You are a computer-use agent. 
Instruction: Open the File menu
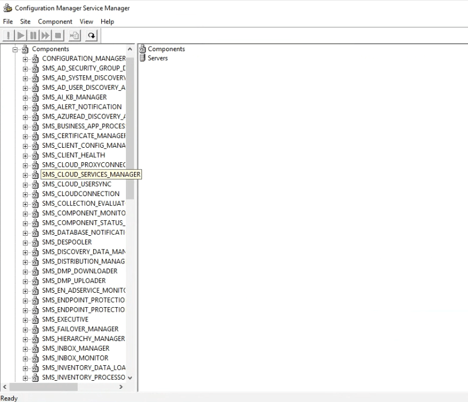click(x=7, y=21)
